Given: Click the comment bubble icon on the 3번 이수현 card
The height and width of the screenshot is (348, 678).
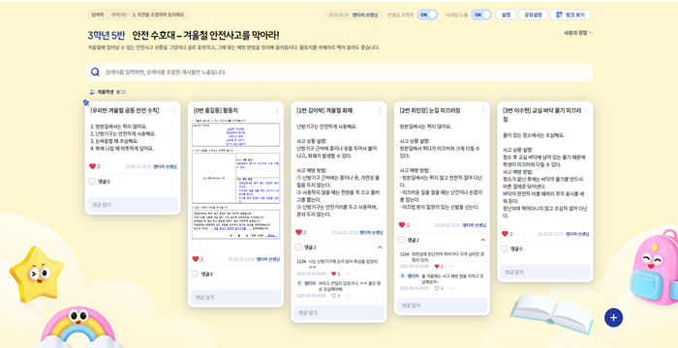Looking at the screenshot, I should click(x=505, y=248).
